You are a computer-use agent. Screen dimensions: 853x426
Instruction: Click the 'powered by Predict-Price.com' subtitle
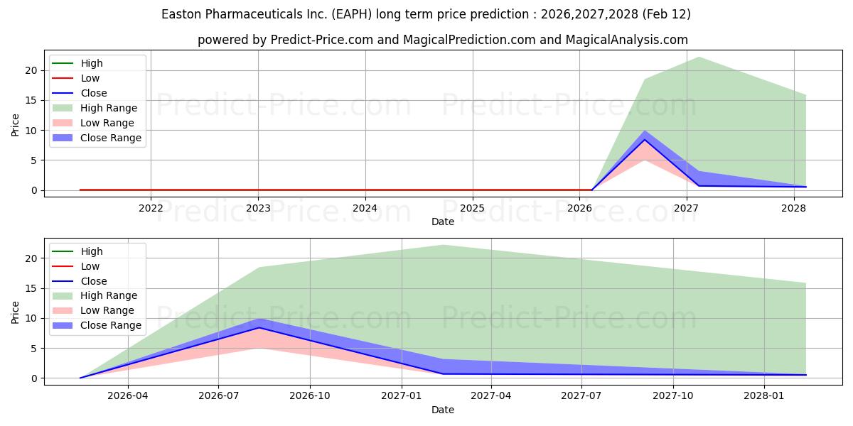(442, 40)
